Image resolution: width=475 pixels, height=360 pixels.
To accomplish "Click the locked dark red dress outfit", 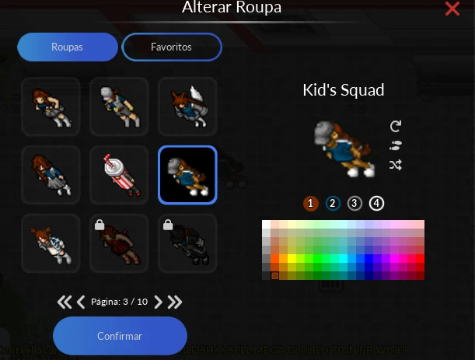I will pyautogui.click(x=119, y=243).
